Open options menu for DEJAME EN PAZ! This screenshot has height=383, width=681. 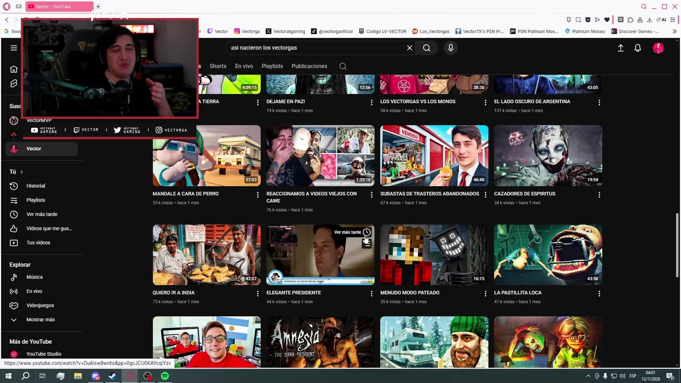point(371,102)
